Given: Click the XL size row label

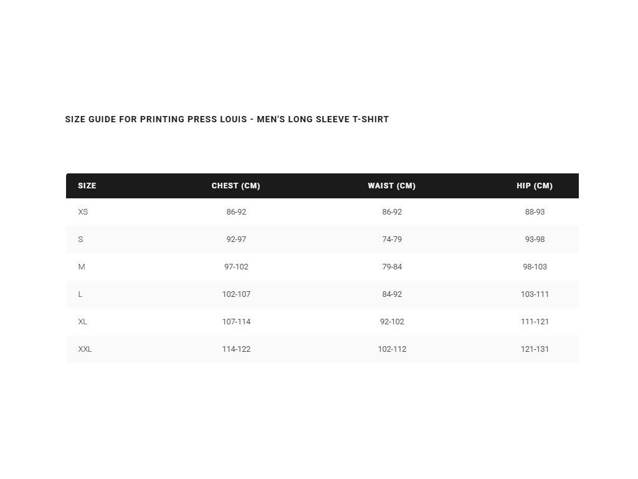Looking at the screenshot, I should [x=83, y=321].
